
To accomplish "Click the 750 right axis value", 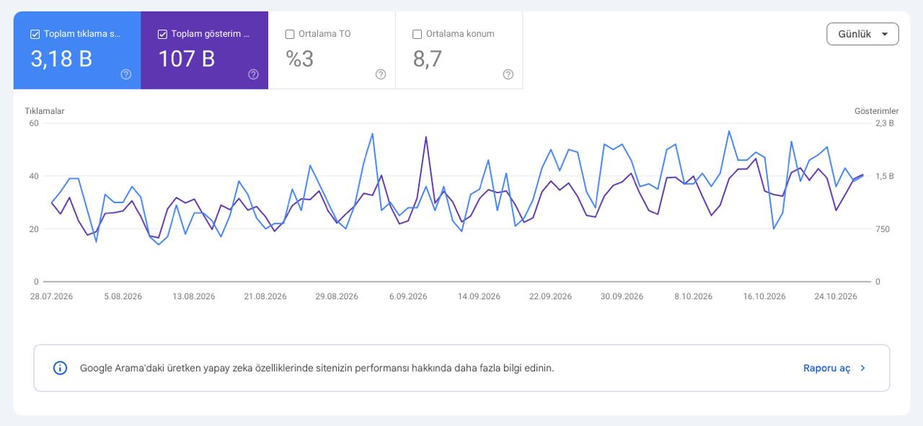I will tap(882, 229).
